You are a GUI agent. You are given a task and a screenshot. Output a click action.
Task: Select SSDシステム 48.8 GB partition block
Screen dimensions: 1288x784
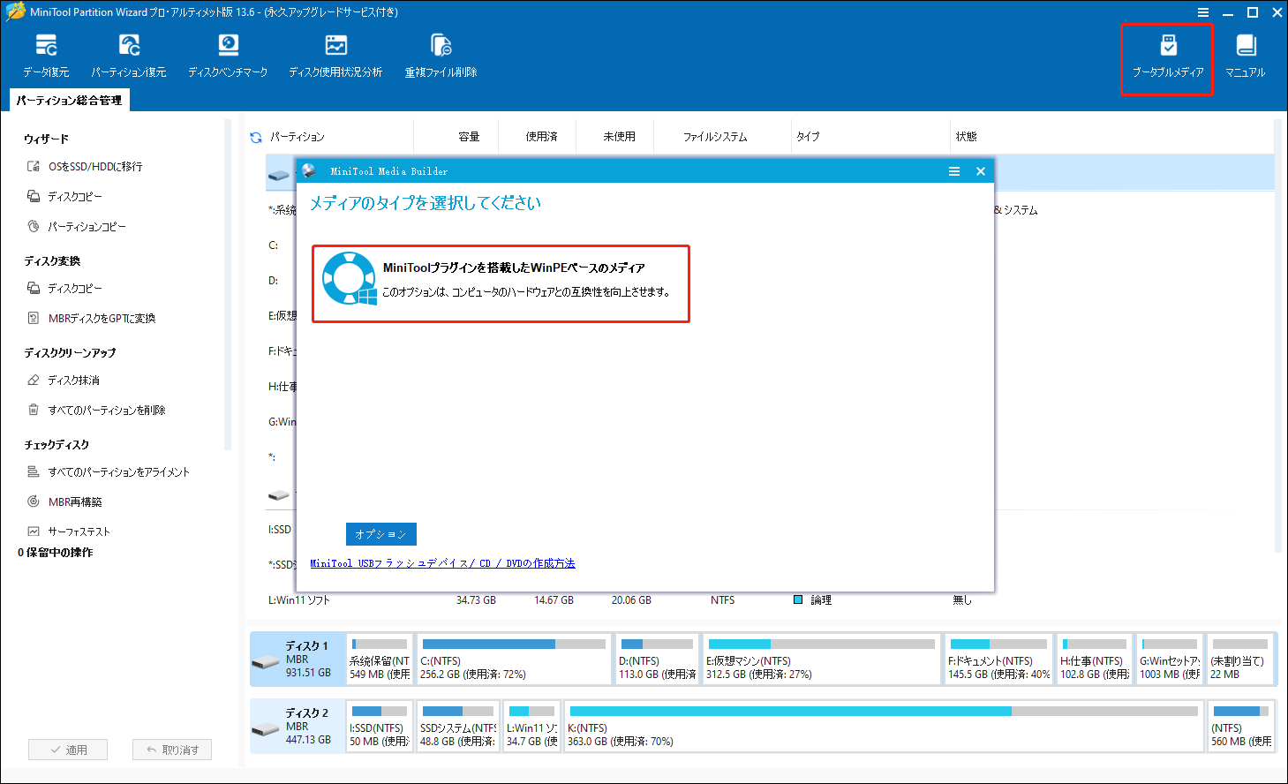coord(458,727)
